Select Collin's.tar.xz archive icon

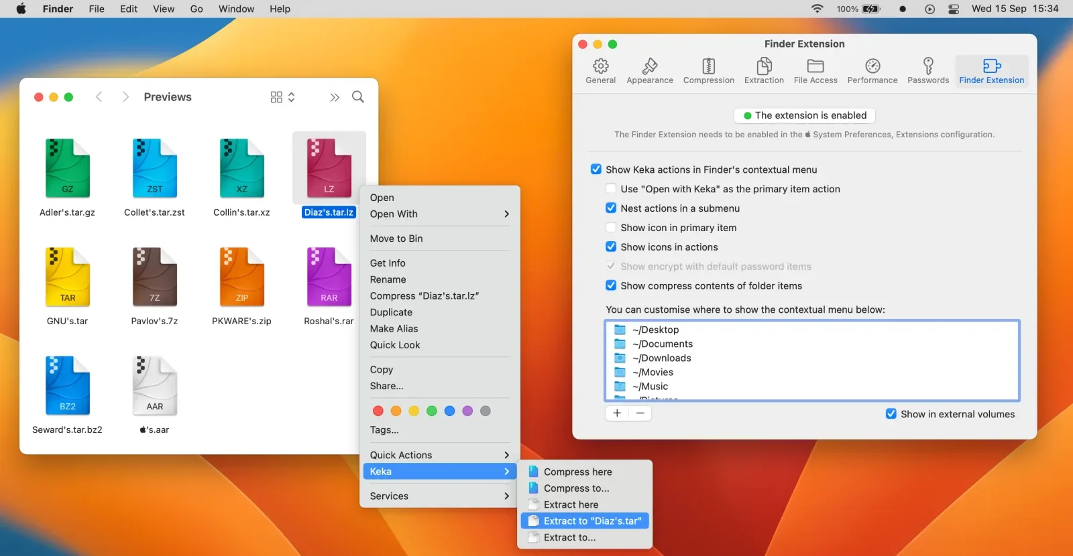[x=242, y=168]
